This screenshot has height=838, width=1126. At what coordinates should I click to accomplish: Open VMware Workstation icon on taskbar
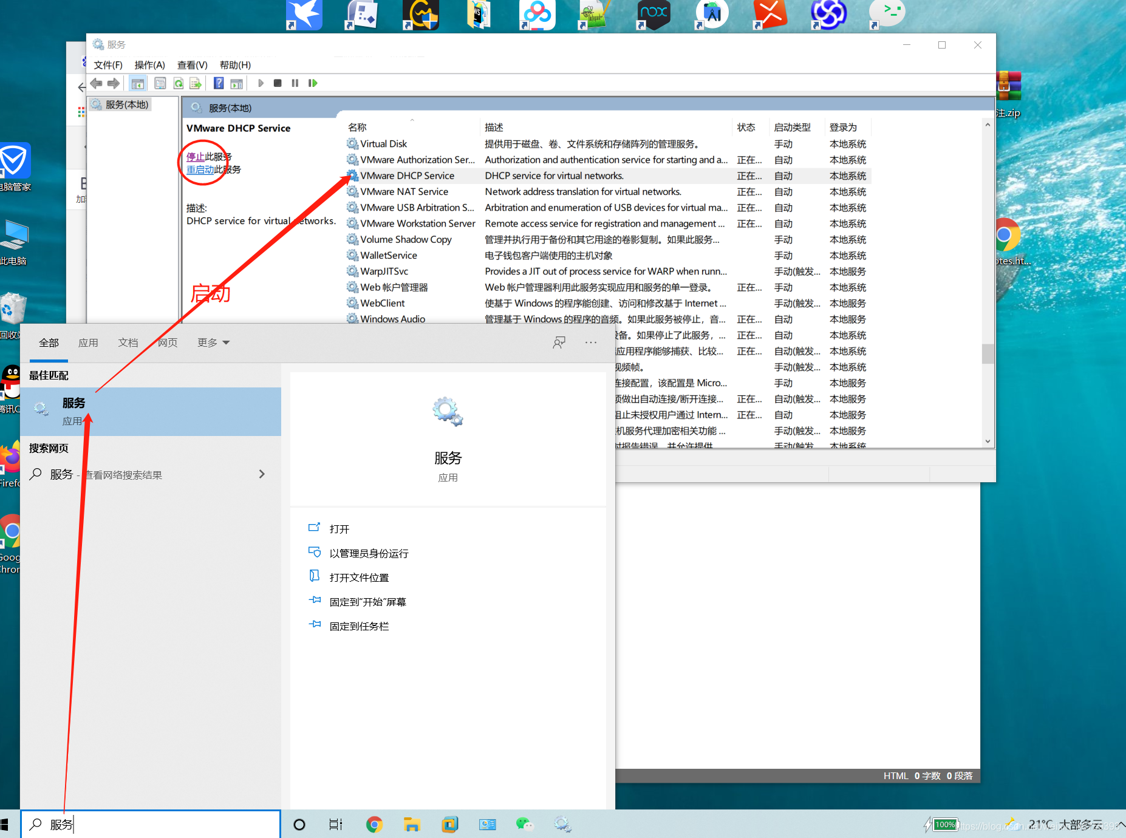click(449, 824)
